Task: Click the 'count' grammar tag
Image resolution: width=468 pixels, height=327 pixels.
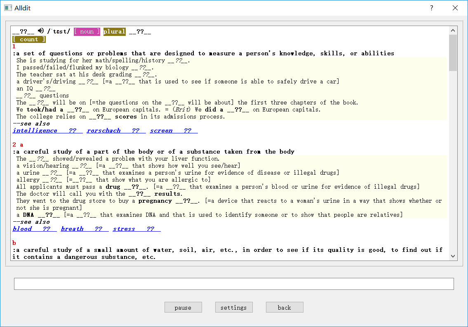Action: 29,39
